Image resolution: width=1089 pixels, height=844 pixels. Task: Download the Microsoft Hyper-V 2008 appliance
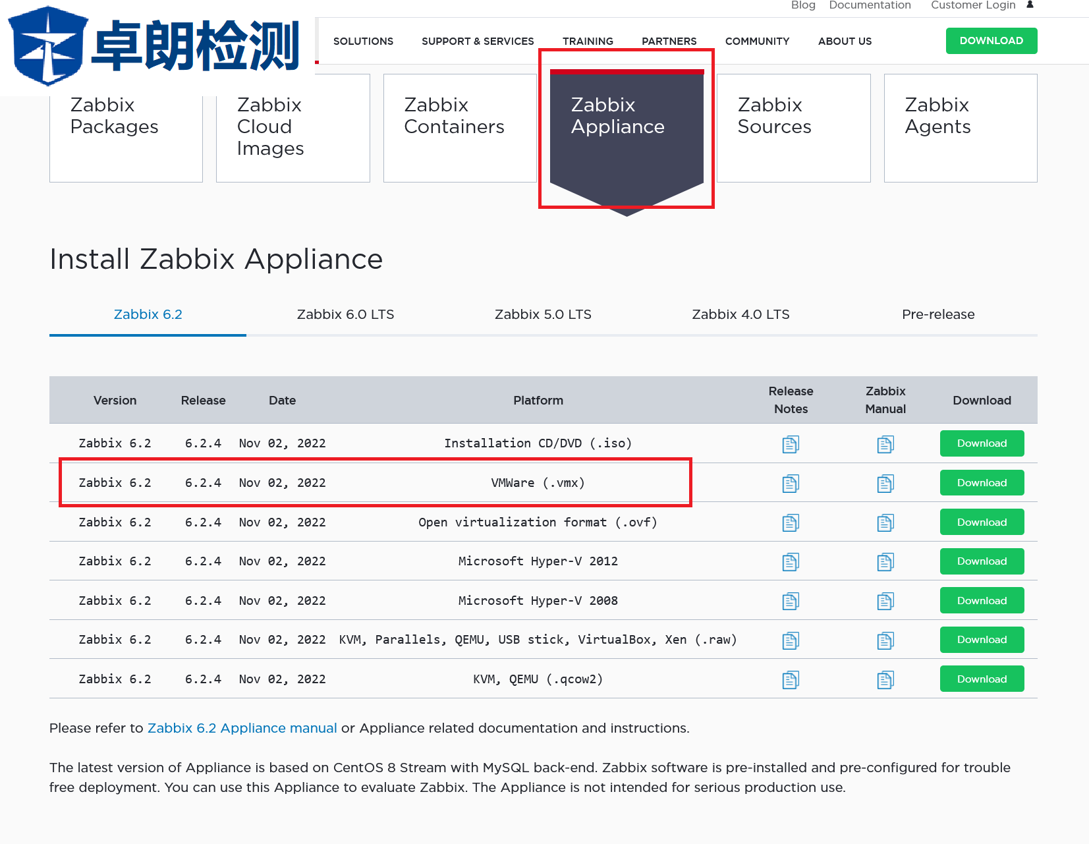pyautogui.click(x=982, y=600)
